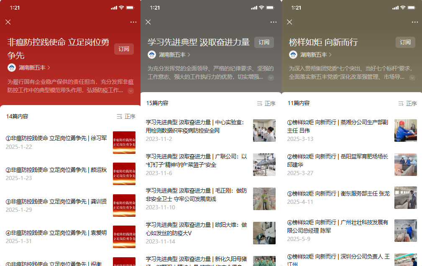Expand the description in the olive panel
422x266 pixels.
412,78
